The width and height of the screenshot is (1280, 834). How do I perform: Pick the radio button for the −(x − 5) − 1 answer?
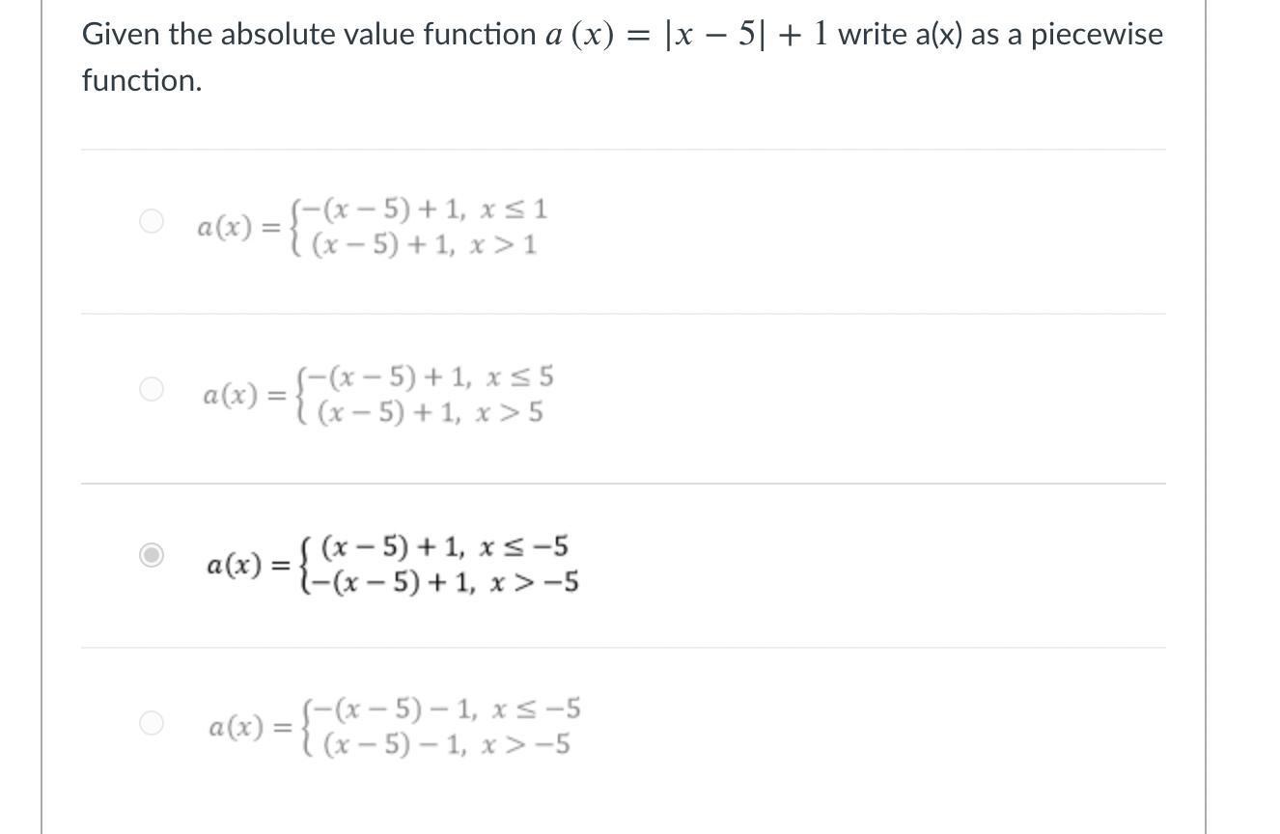pos(152,722)
